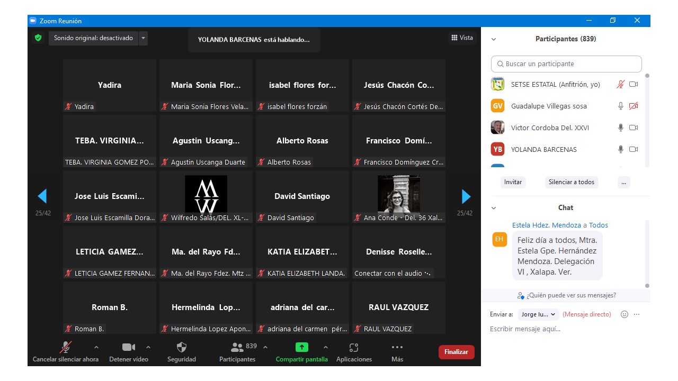This screenshot has height=381, width=678.
Task: Open the Más options menu
Action: tap(397, 352)
